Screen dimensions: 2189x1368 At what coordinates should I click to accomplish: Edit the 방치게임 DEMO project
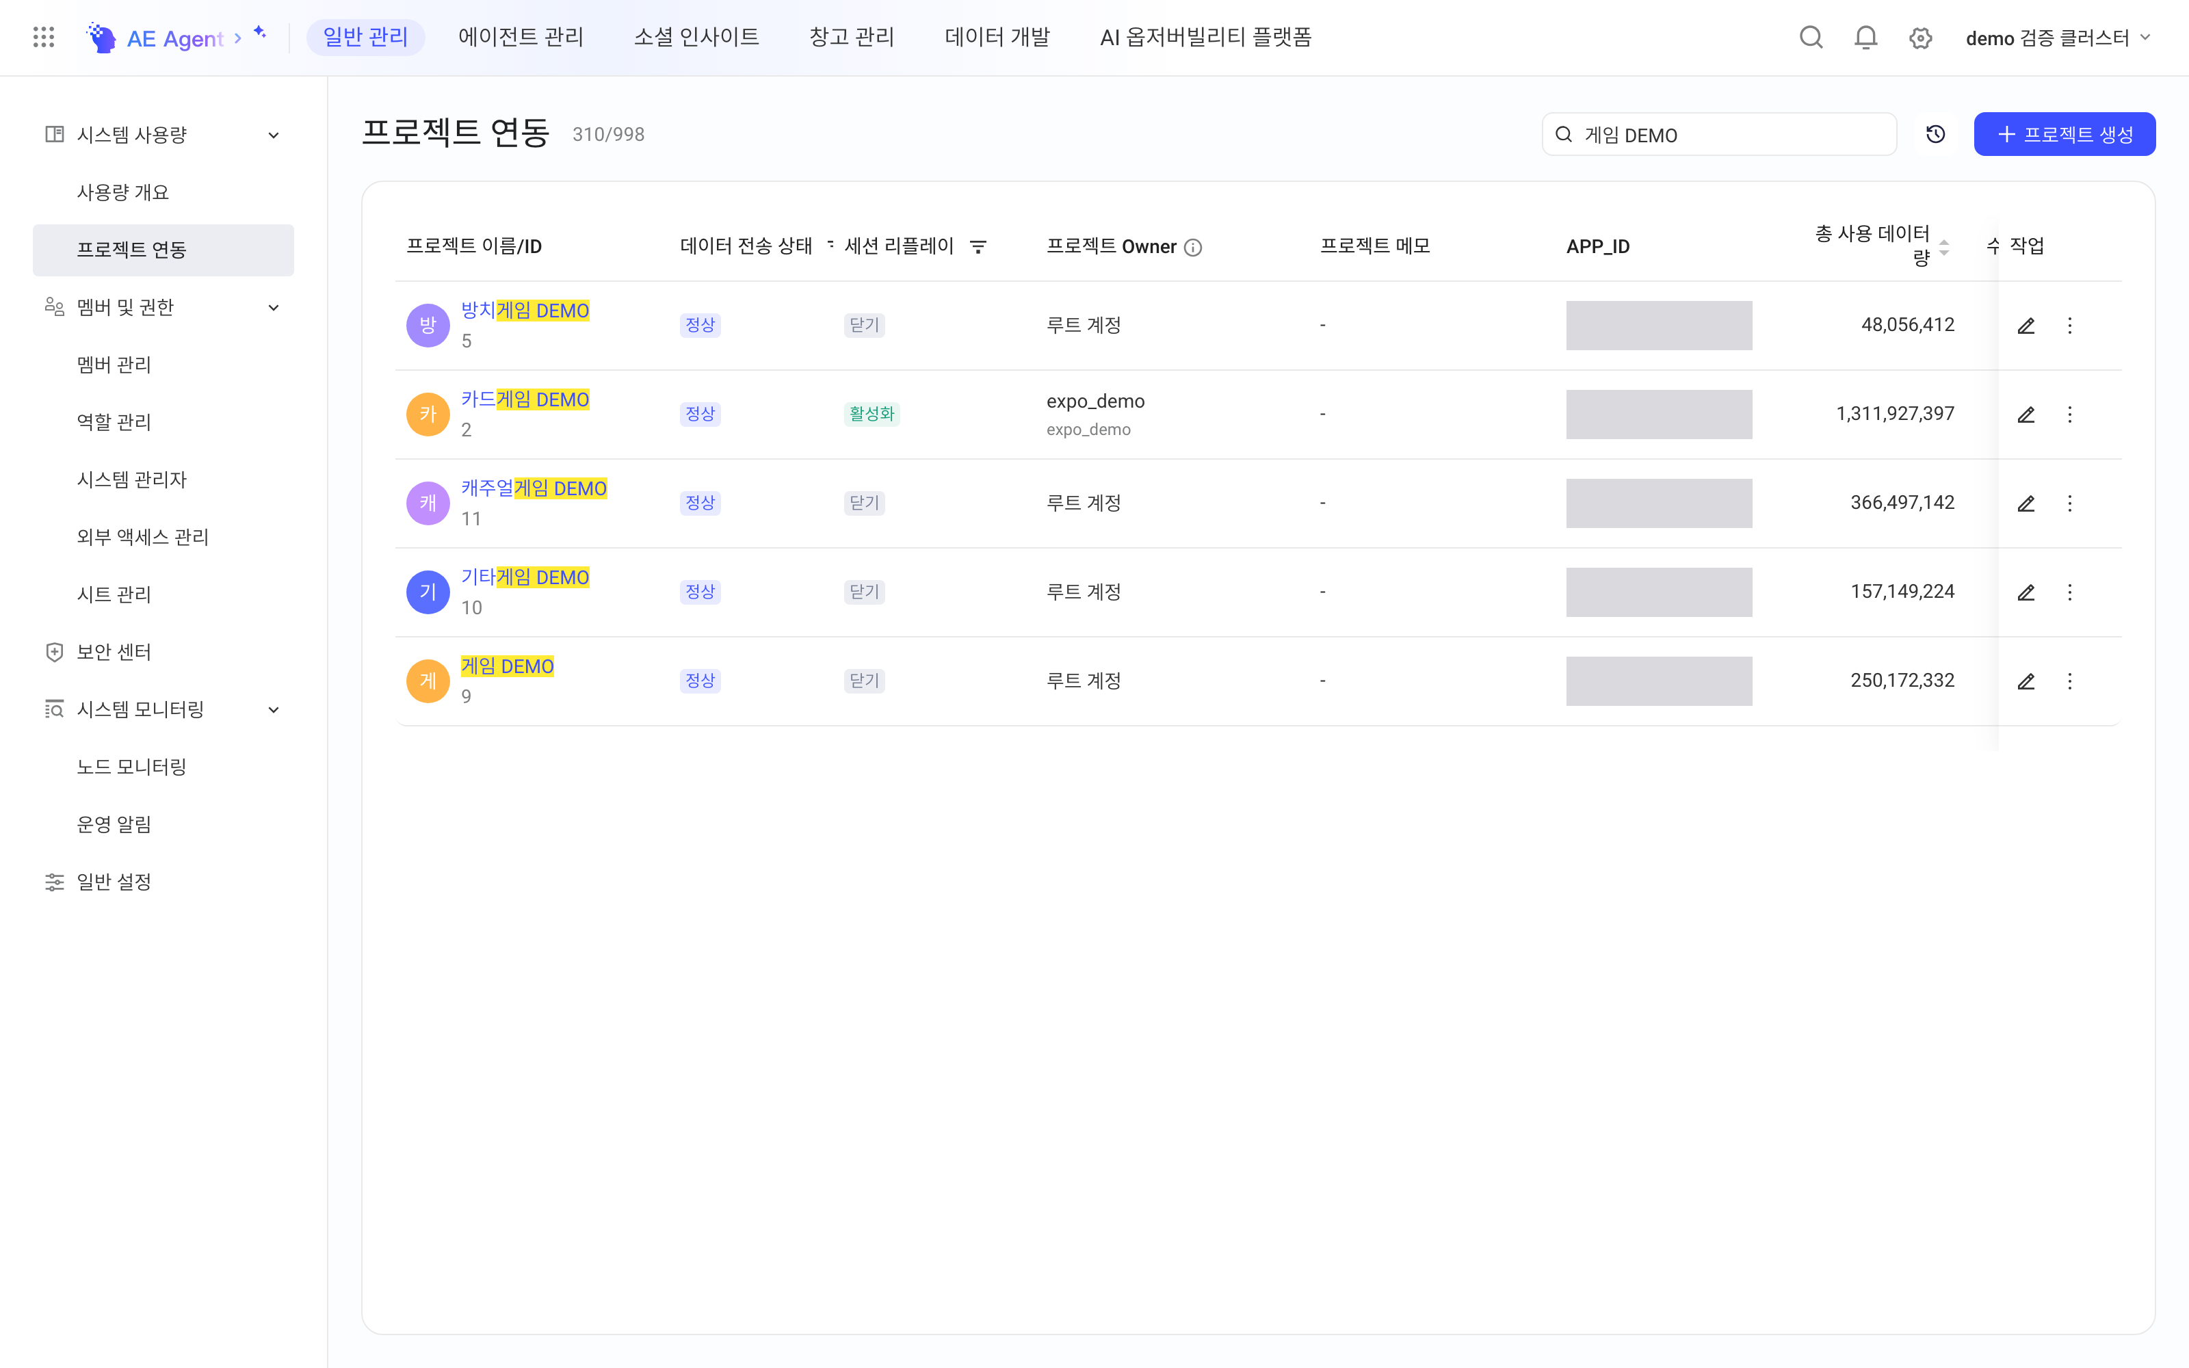(x=2026, y=326)
